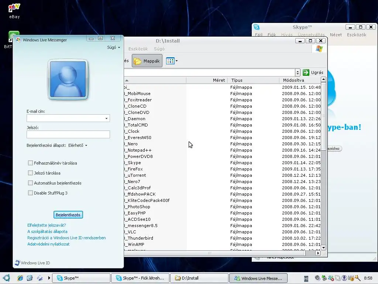The width and height of the screenshot is (378, 284).
Task: Open Eszközök menu in Skype window
Action: [357, 35]
